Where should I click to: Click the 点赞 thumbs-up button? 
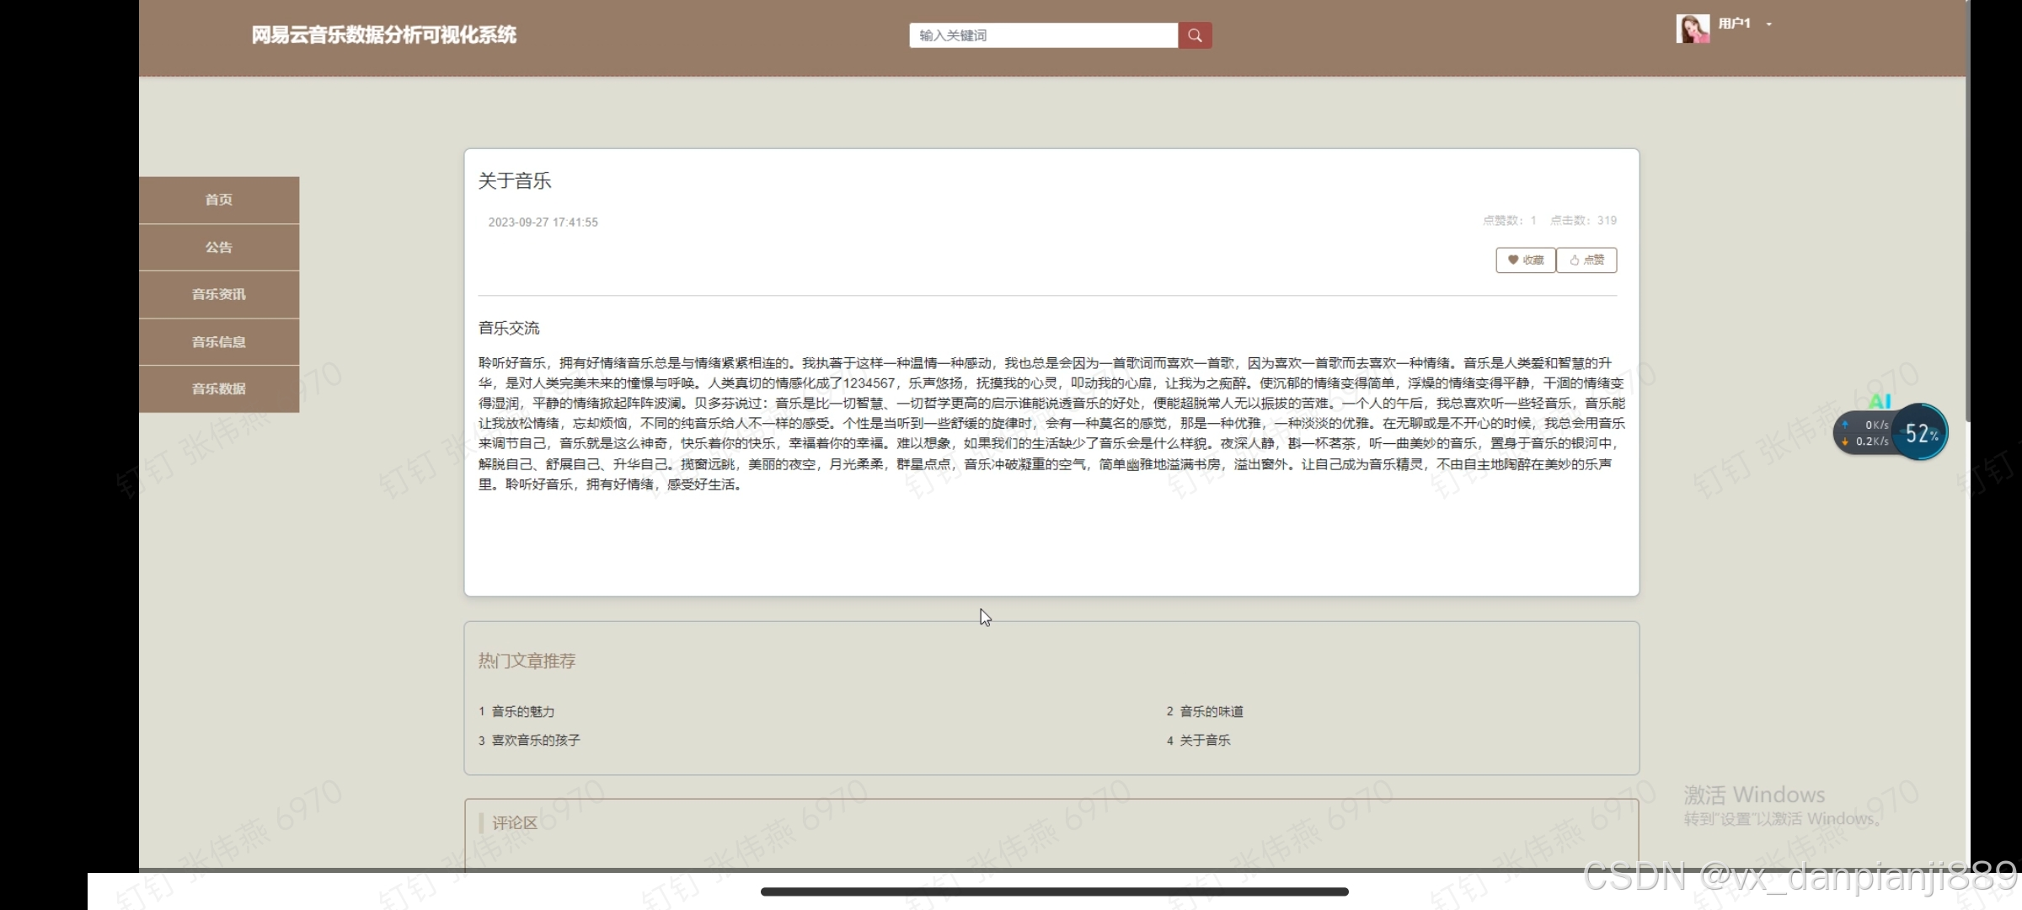[1586, 260]
